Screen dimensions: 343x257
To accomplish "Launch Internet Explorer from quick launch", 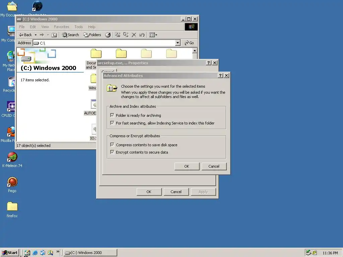I will click(35, 253).
